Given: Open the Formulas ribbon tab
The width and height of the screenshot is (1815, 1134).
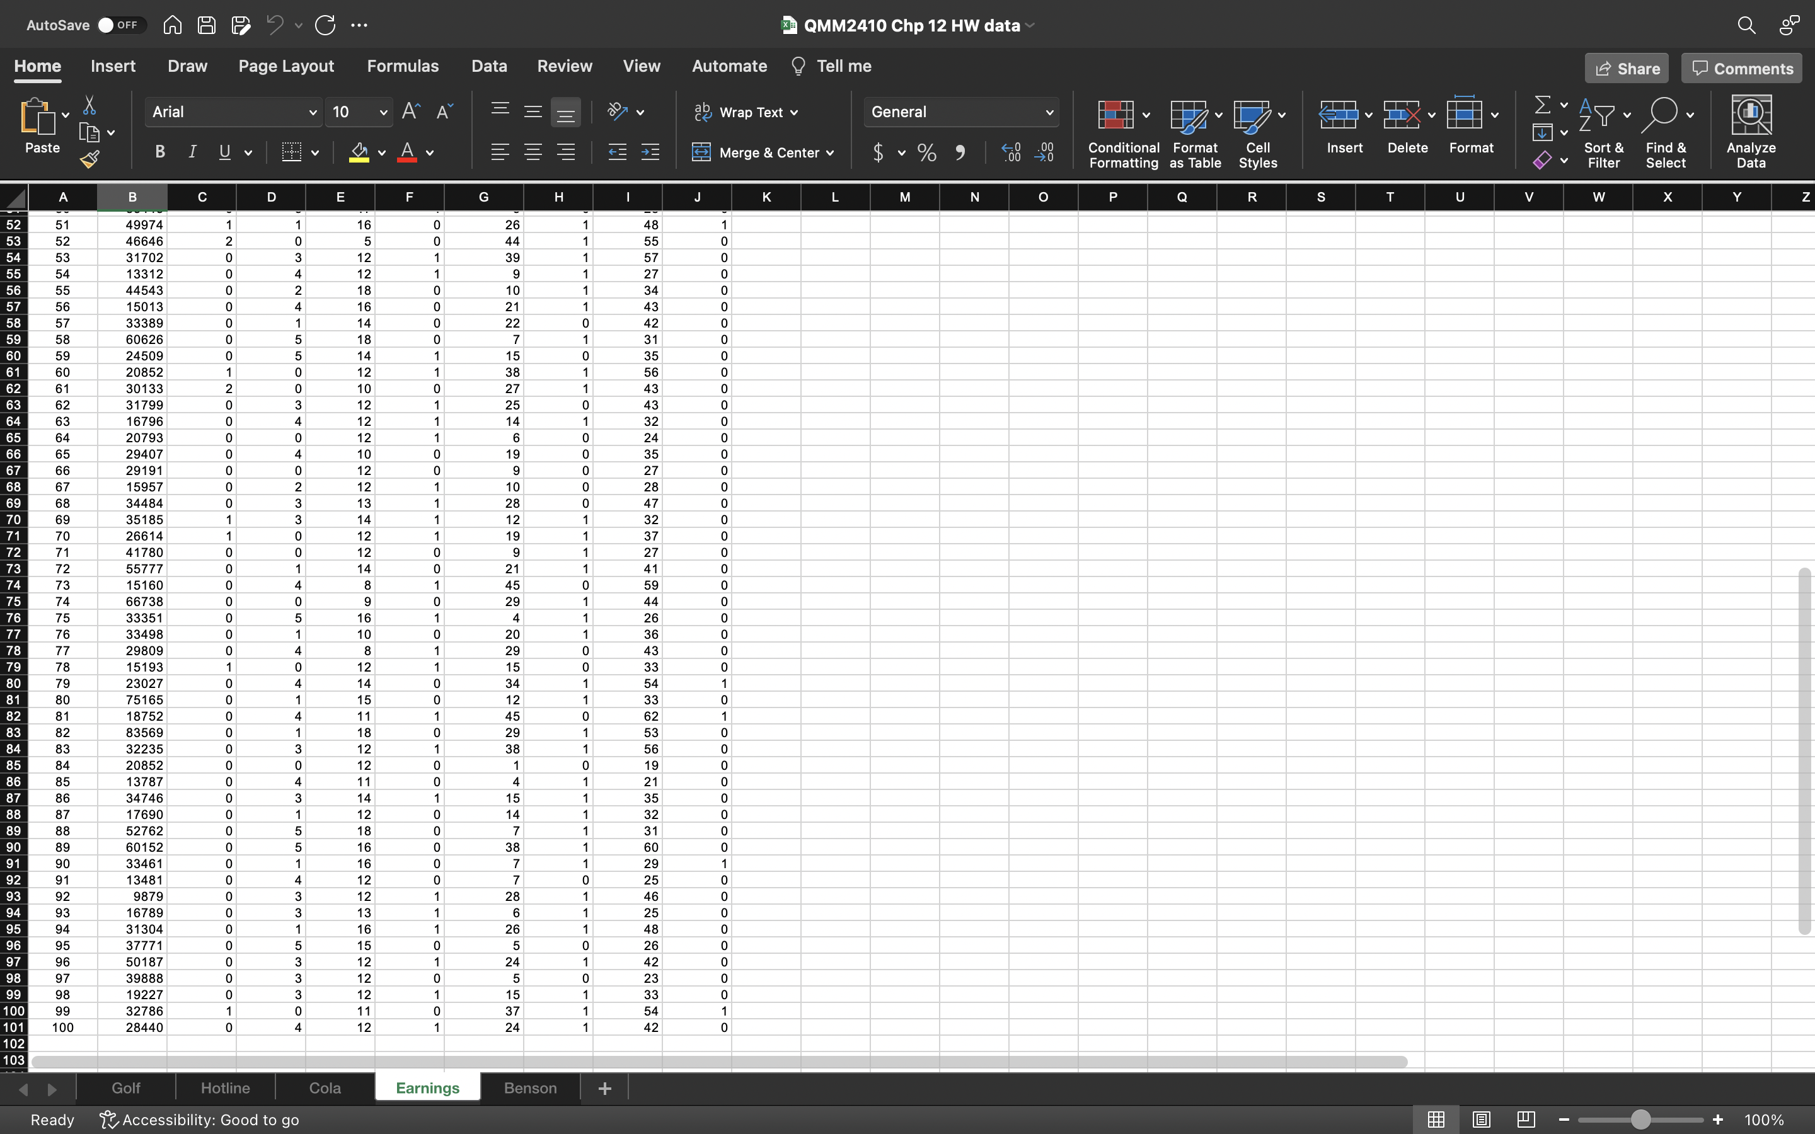Looking at the screenshot, I should [x=403, y=66].
